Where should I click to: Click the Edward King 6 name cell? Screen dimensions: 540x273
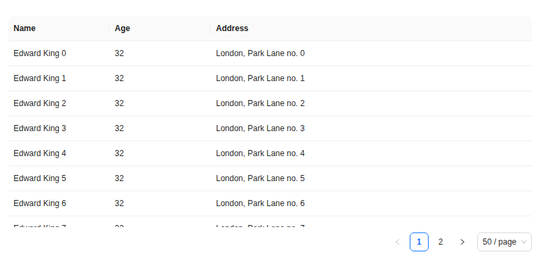tap(40, 203)
